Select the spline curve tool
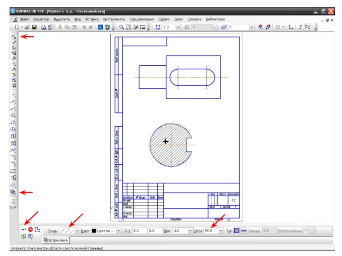 click(x=14, y=150)
